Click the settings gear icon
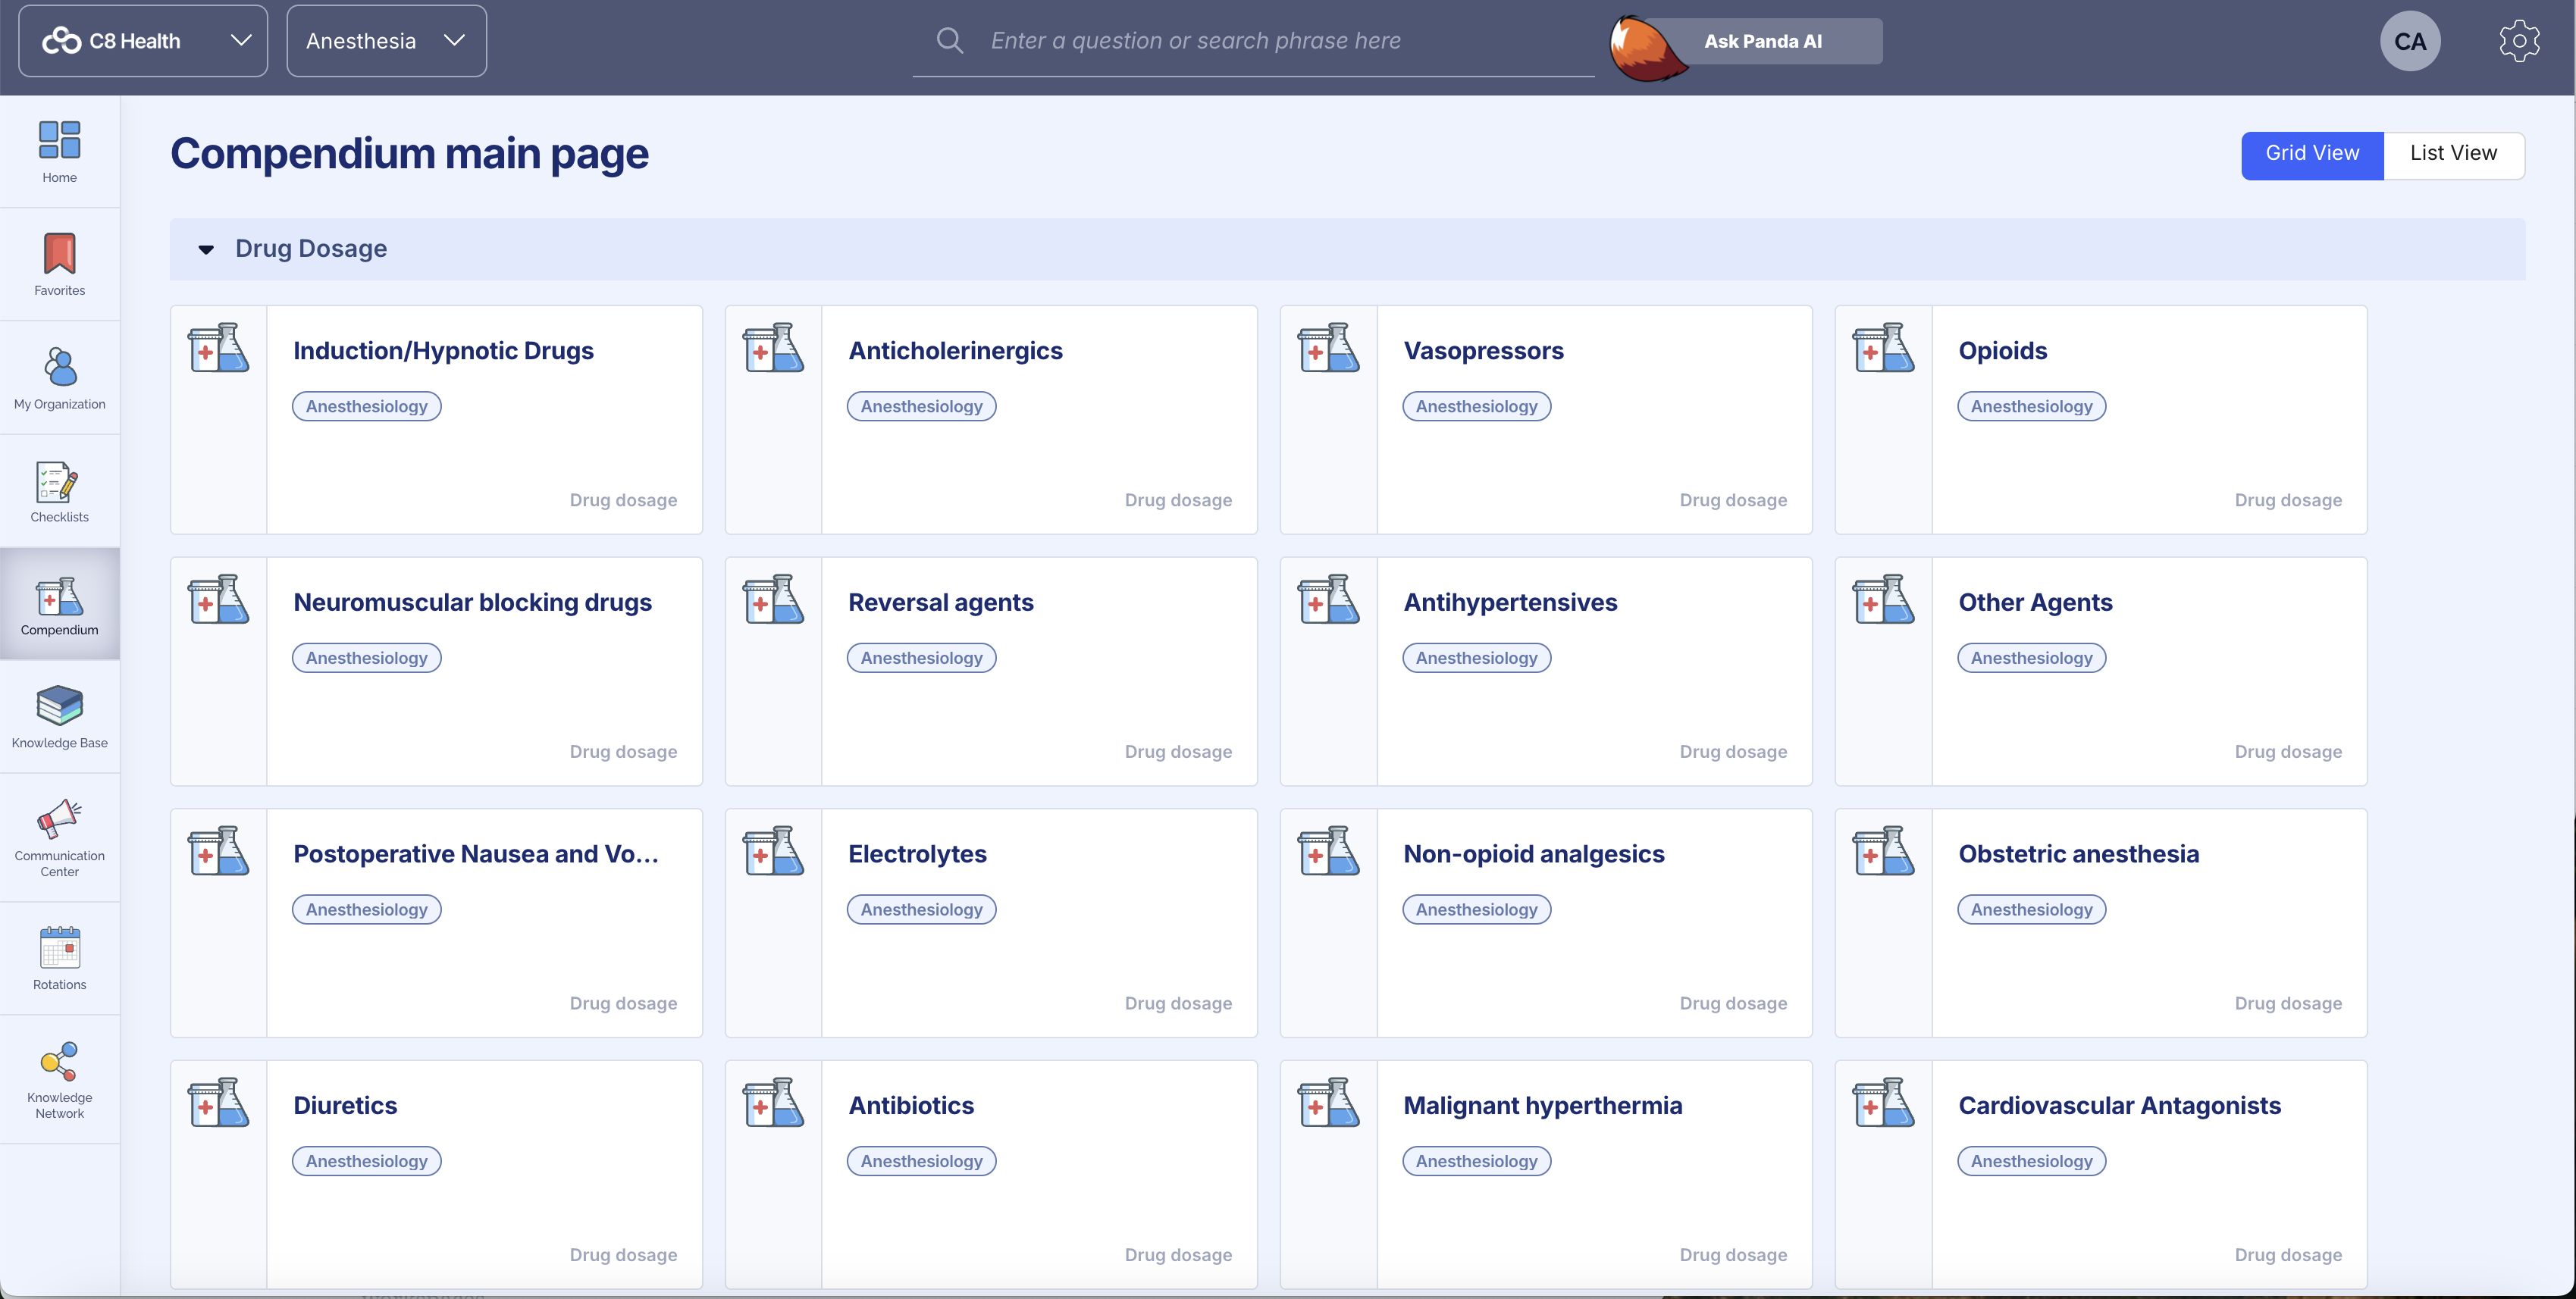This screenshot has height=1299, width=2576. point(2518,41)
